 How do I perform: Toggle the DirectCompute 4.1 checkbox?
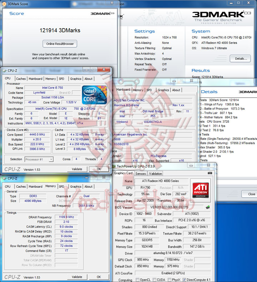[x=184, y=280]
